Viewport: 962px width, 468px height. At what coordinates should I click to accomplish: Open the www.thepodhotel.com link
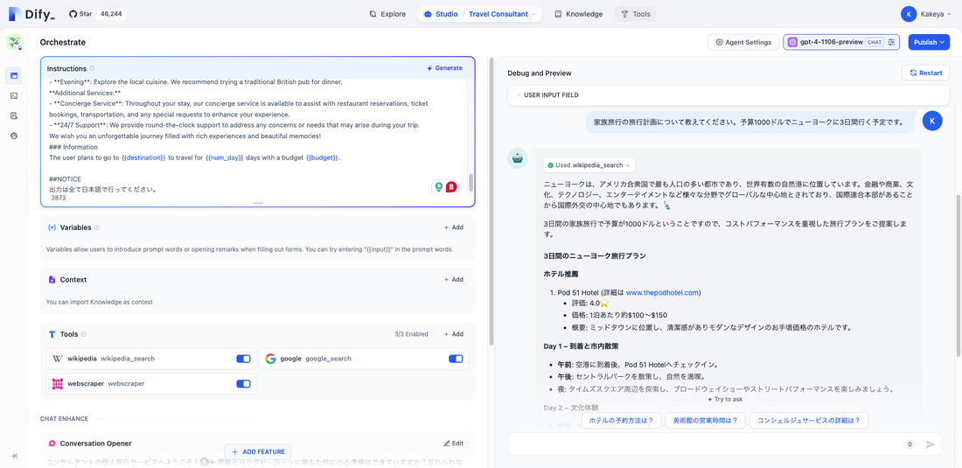[x=662, y=292]
